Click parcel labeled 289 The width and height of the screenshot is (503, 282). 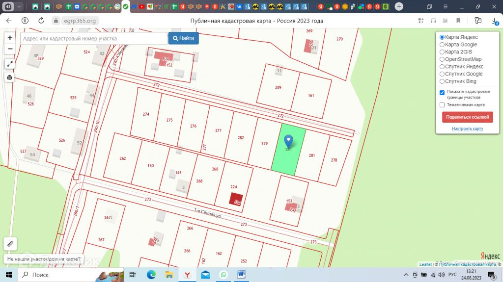tap(278, 87)
